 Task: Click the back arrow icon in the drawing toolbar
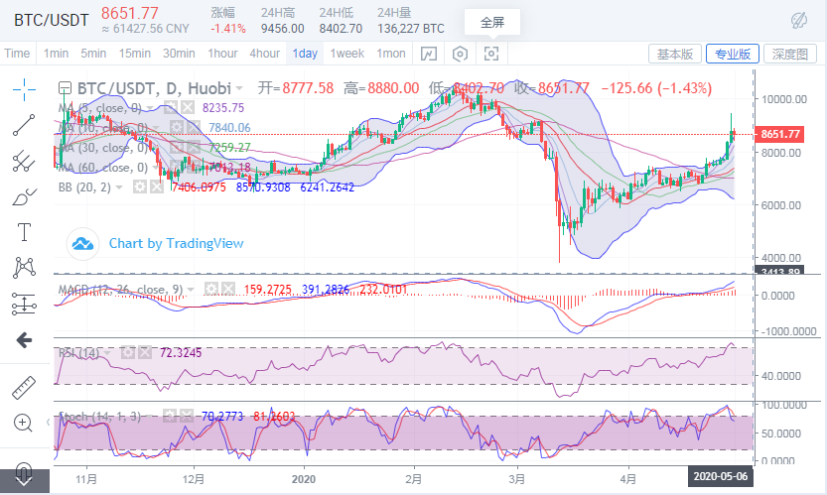point(24,340)
